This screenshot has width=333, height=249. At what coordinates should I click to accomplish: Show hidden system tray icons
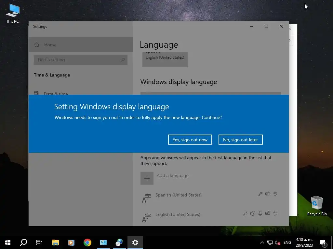click(x=262, y=243)
